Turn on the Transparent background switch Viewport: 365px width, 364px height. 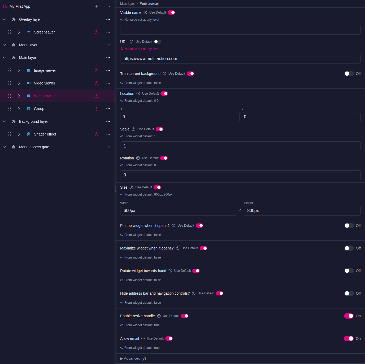(349, 74)
